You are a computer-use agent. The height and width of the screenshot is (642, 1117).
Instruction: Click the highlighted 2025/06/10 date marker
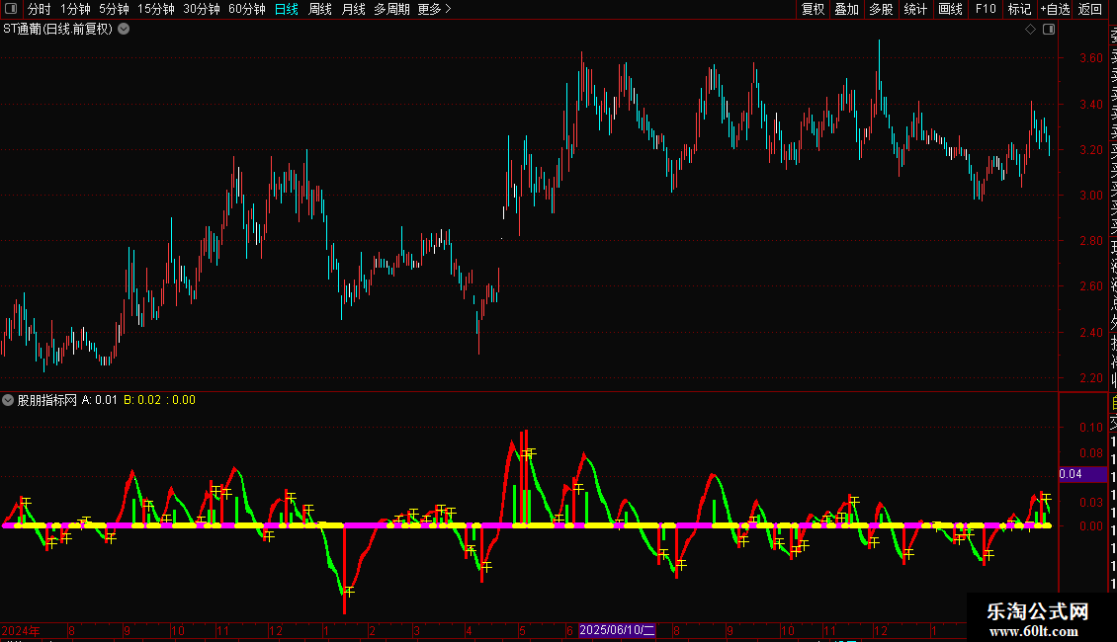617,630
